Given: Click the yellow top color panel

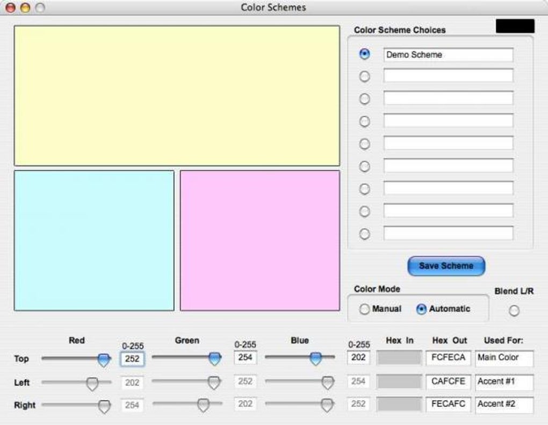Looking at the screenshot, I should coord(177,96).
